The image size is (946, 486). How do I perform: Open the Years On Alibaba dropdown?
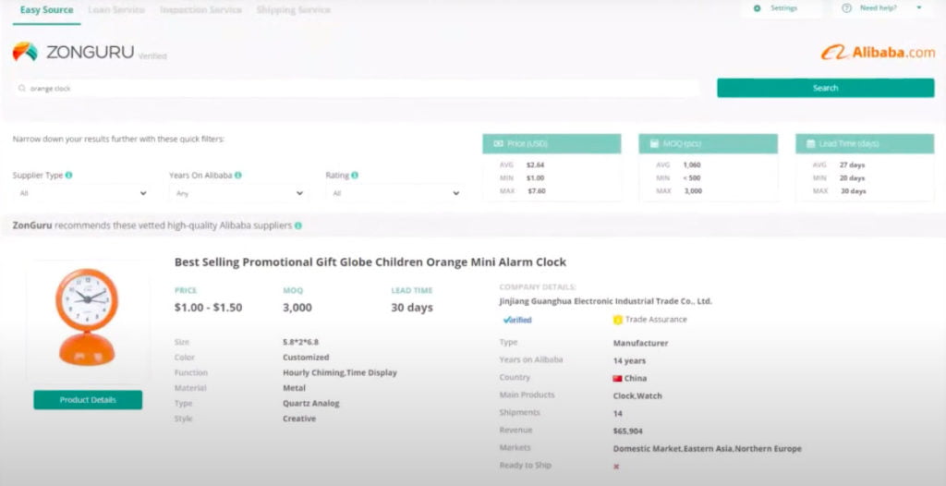(237, 193)
